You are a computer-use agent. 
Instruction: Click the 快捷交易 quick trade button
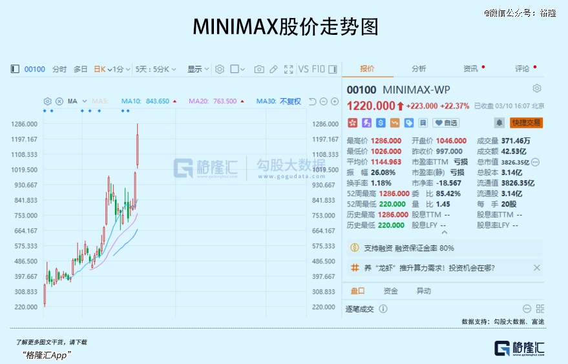[x=526, y=123]
